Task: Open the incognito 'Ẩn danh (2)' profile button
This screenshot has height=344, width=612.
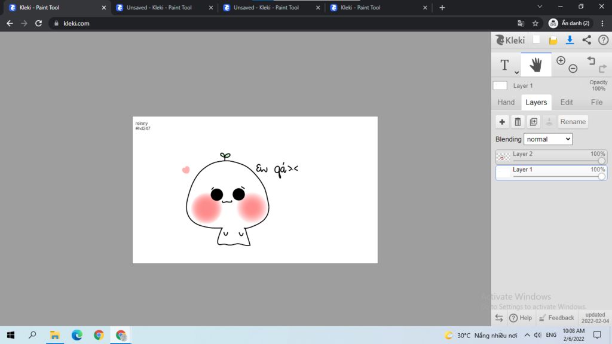Action: tap(570, 23)
